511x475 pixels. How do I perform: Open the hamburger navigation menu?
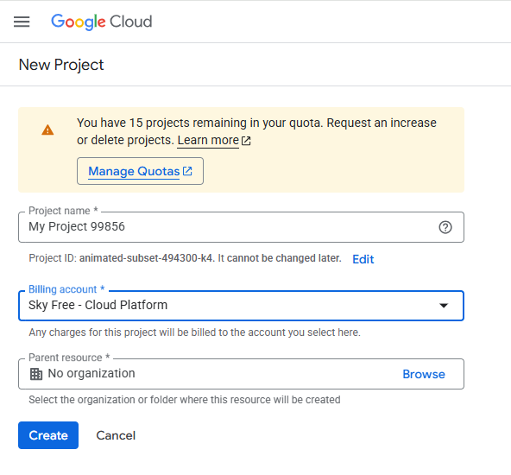pyautogui.click(x=22, y=22)
